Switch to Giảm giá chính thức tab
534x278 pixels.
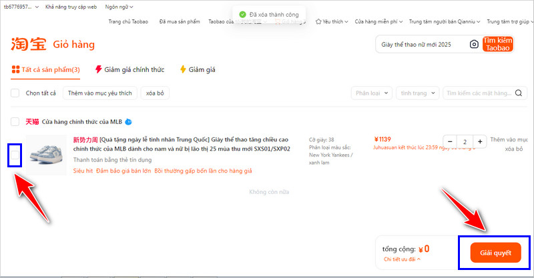(x=129, y=70)
